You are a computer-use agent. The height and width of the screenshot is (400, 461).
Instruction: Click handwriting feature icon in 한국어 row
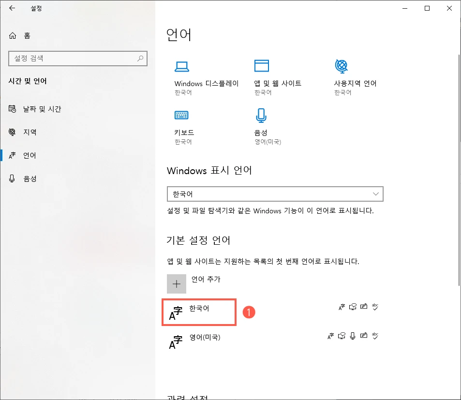pyautogui.click(x=364, y=307)
